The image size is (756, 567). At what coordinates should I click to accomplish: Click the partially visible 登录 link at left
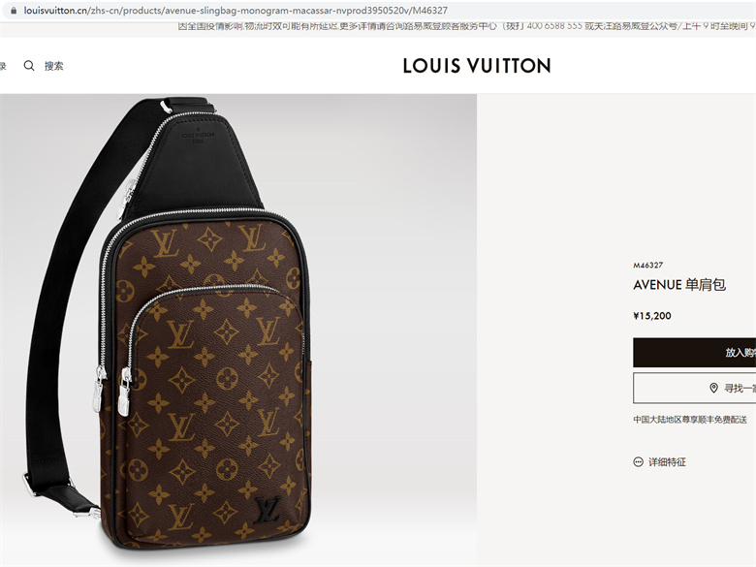point(2,66)
